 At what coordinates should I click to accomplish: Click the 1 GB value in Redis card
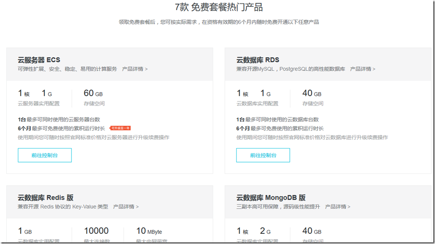[x=25, y=231]
